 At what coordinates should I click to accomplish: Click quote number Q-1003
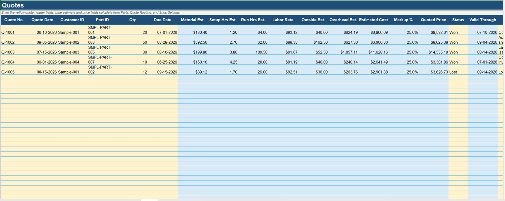[x=8, y=52]
